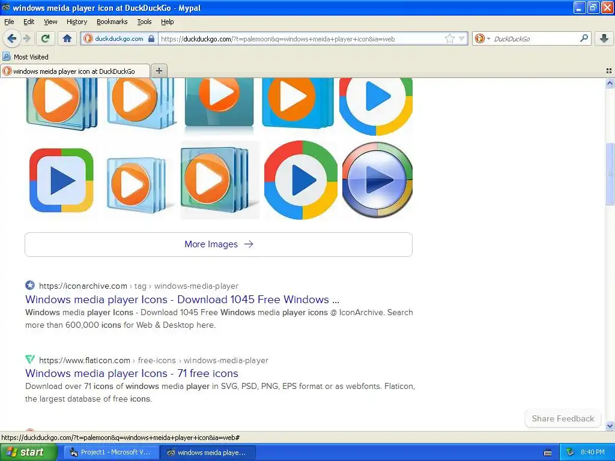Click the 8:40 PM clock
615x461 pixels.
593,453
